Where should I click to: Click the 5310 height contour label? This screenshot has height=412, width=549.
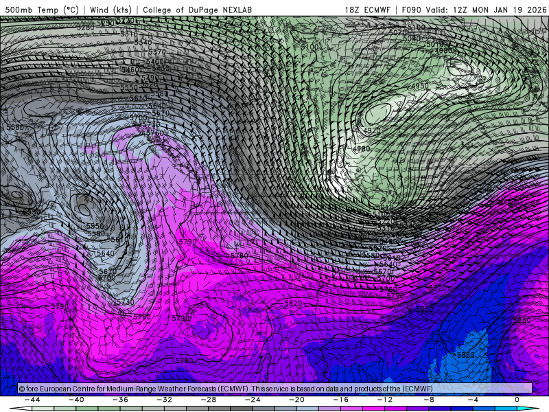(129, 34)
